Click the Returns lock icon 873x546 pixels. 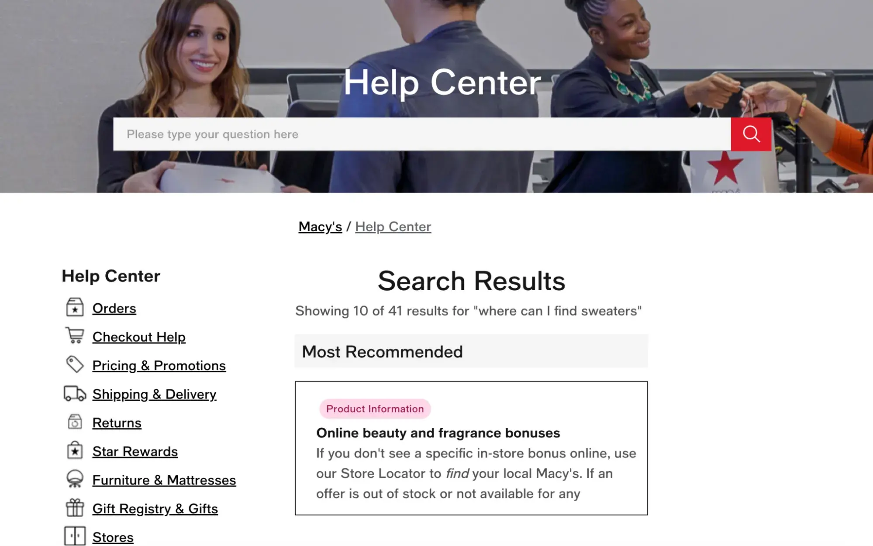(74, 422)
